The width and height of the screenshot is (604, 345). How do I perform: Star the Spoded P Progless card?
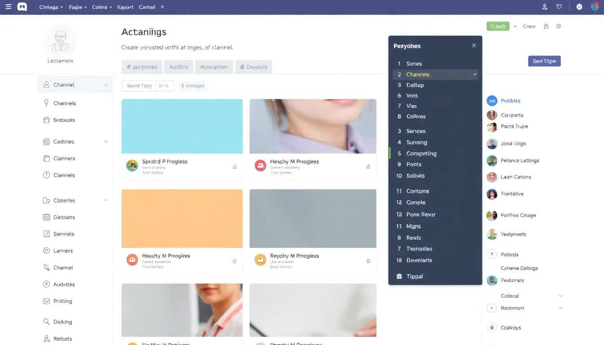pos(235,167)
